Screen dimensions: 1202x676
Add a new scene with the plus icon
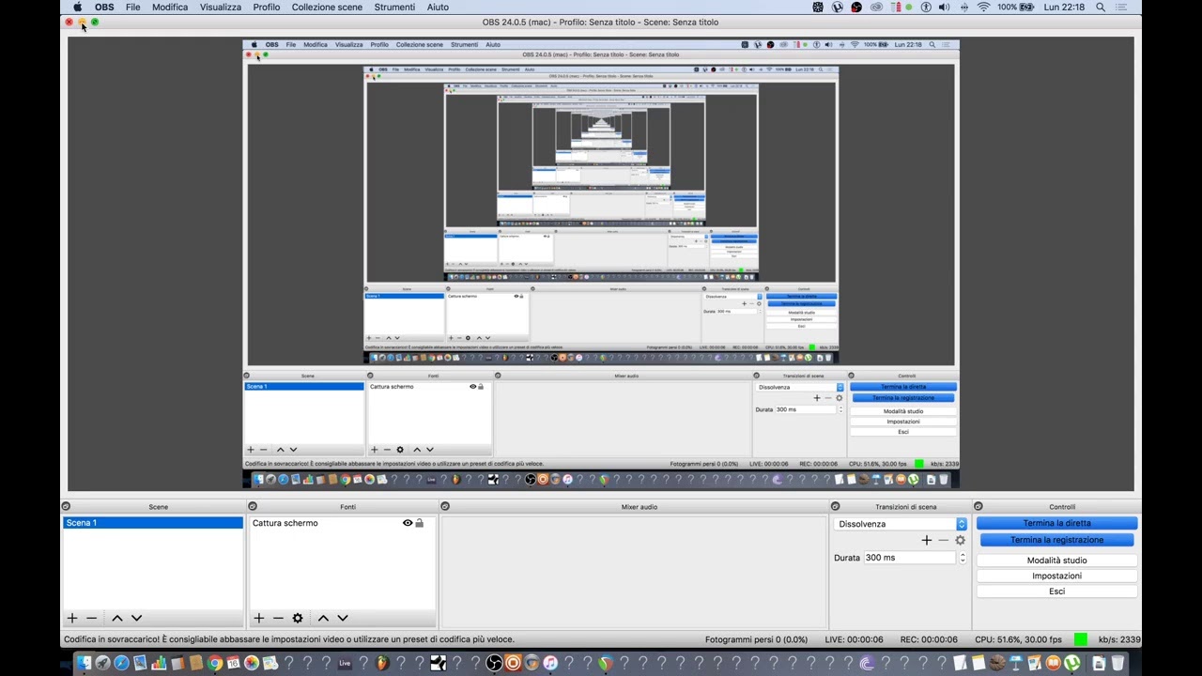coord(71,618)
